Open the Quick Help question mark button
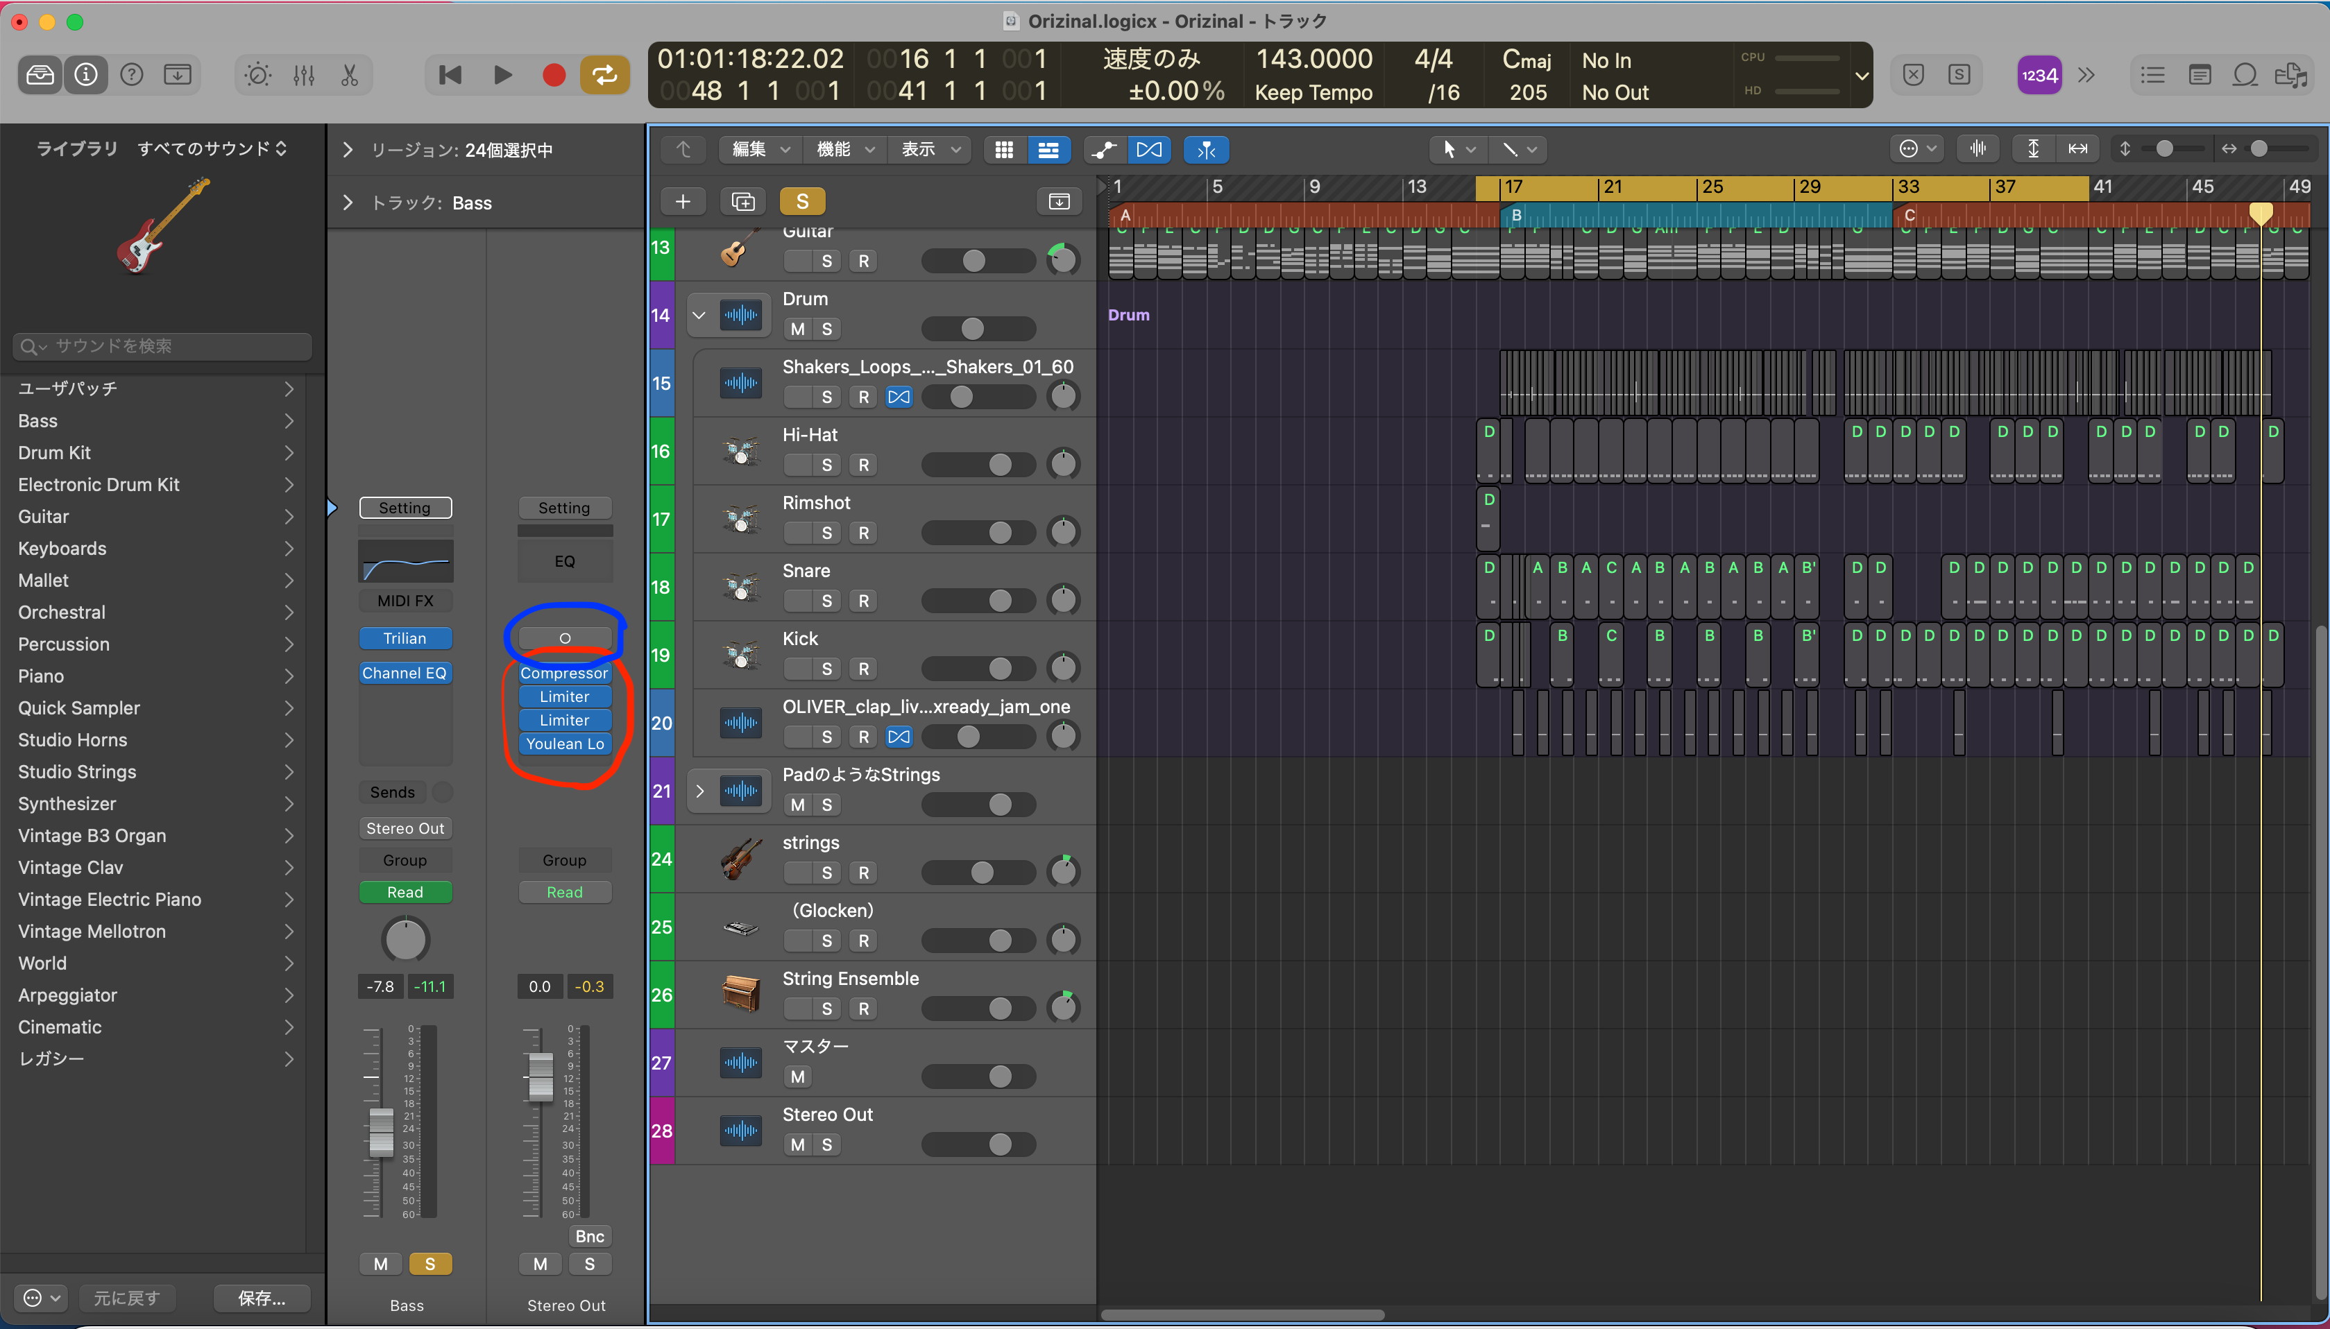The width and height of the screenshot is (2330, 1329). (131, 75)
